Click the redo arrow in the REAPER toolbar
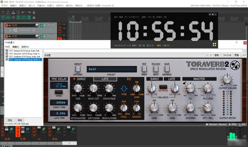This screenshot has width=248, height=147. click(x=29, y=12)
